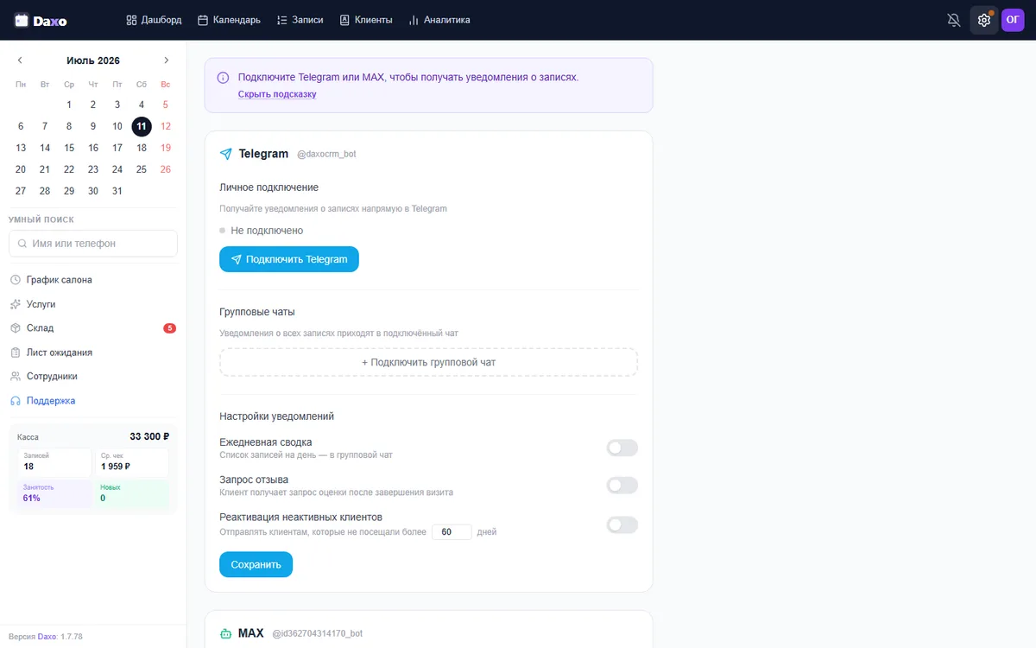Image resolution: width=1036 pixels, height=648 pixels.
Task: Click the Daxo logo icon
Action: tap(22, 20)
